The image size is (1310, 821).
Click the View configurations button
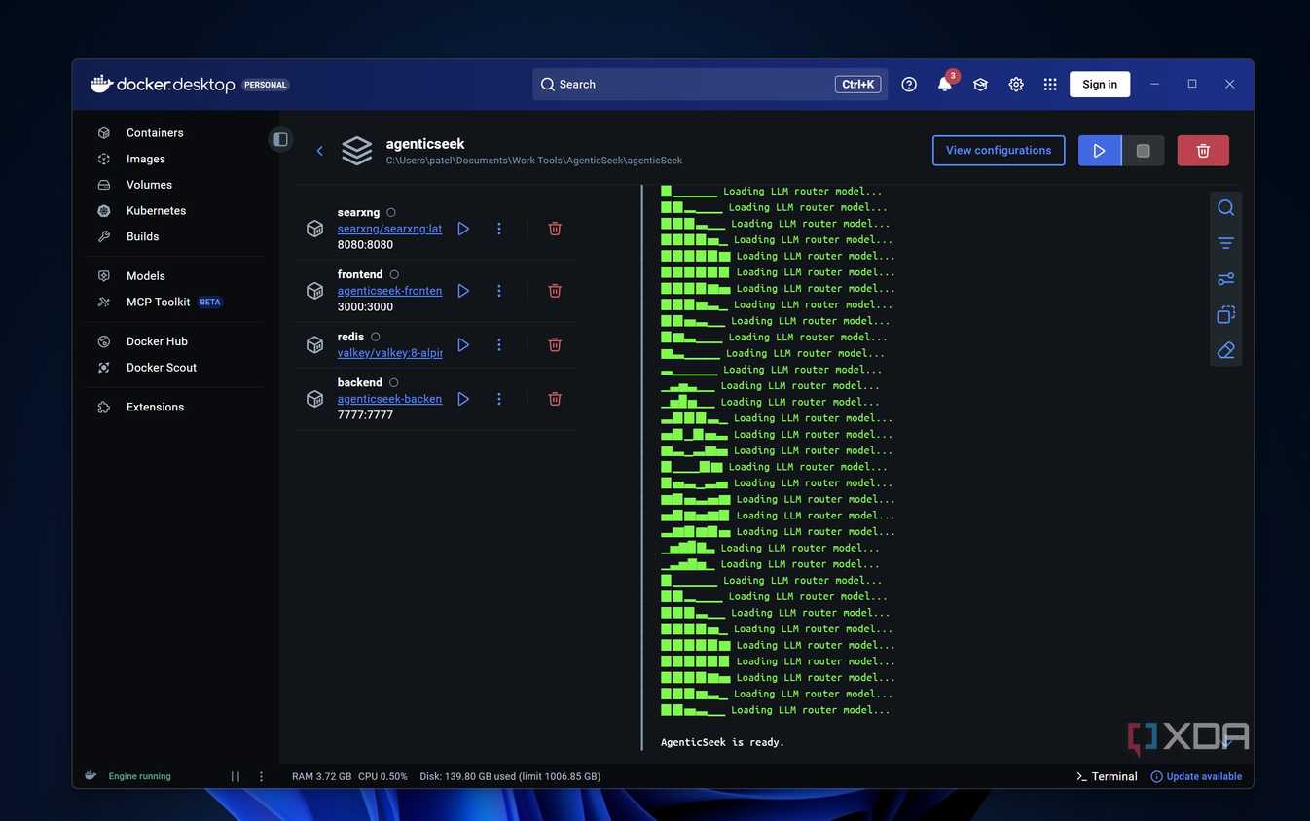pos(999,151)
